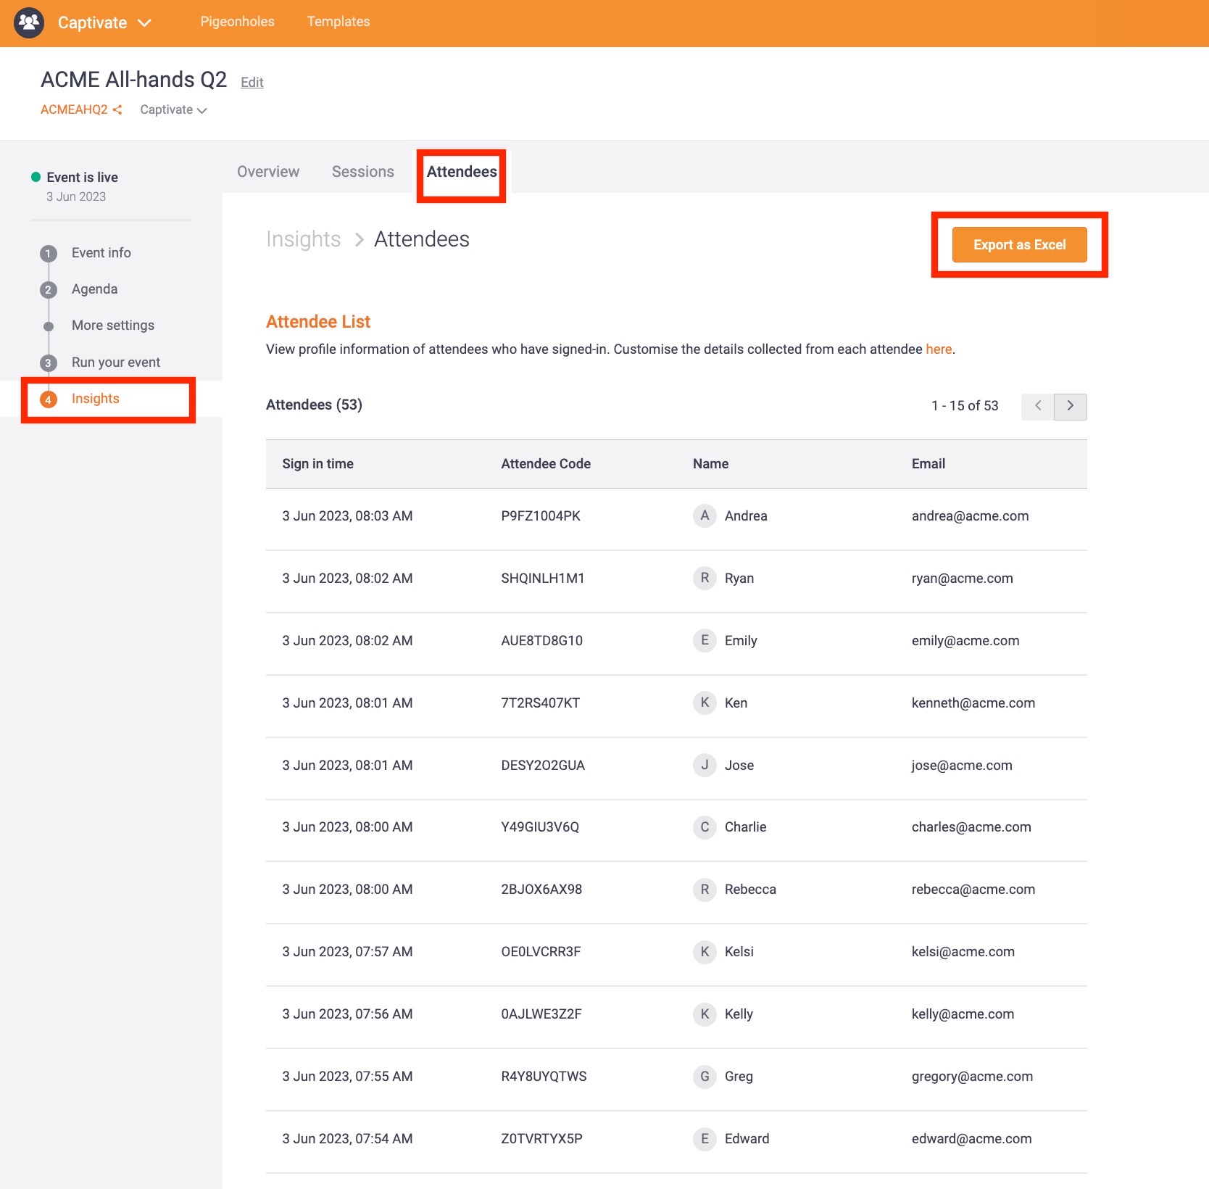Click Charlie's avatar letter icon
The image size is (1209, 1189).
pyautogui.click(x=704, y=827)
